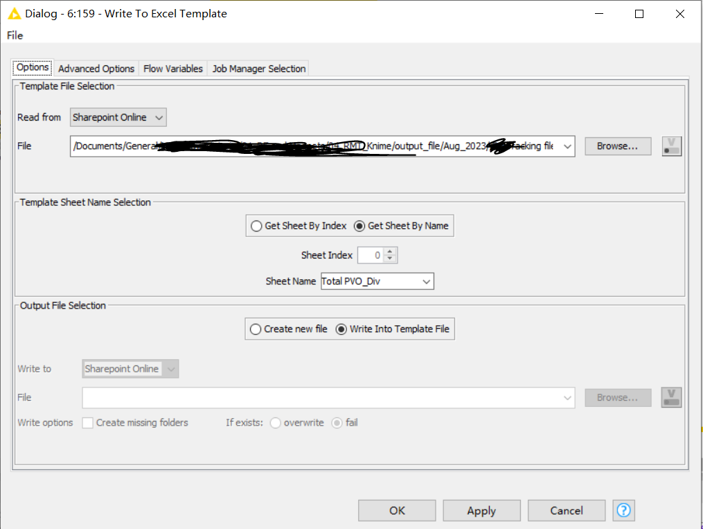Click Browse for the template file

point(618,146)
